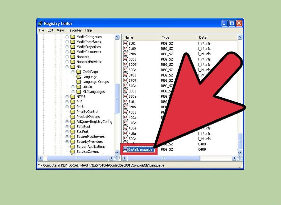Screen dimensions: 281x205
Task: Select the 3c01 string value icon
Action: click(x=126, y=101)
